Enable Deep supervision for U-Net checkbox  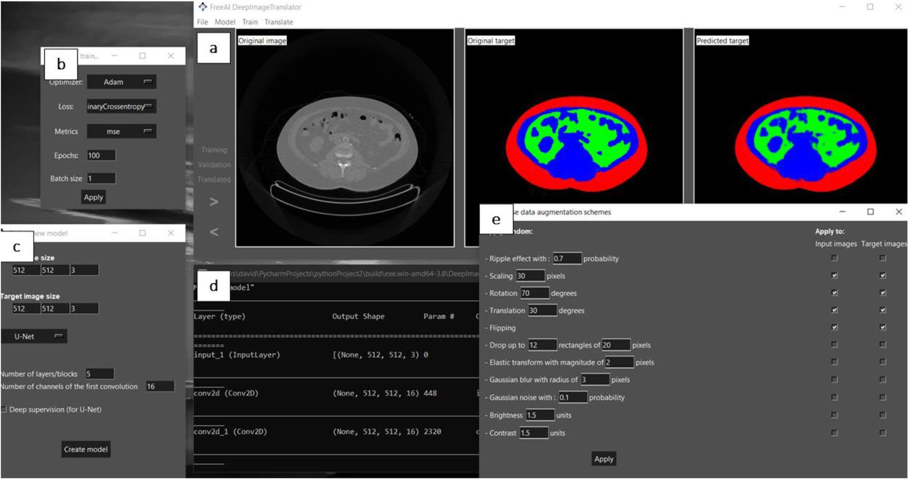click(x=4, y=410)
